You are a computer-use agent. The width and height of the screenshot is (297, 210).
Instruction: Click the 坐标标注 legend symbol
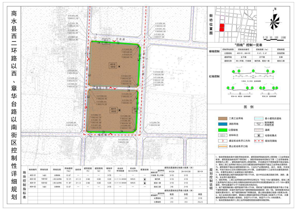(223, 135)
